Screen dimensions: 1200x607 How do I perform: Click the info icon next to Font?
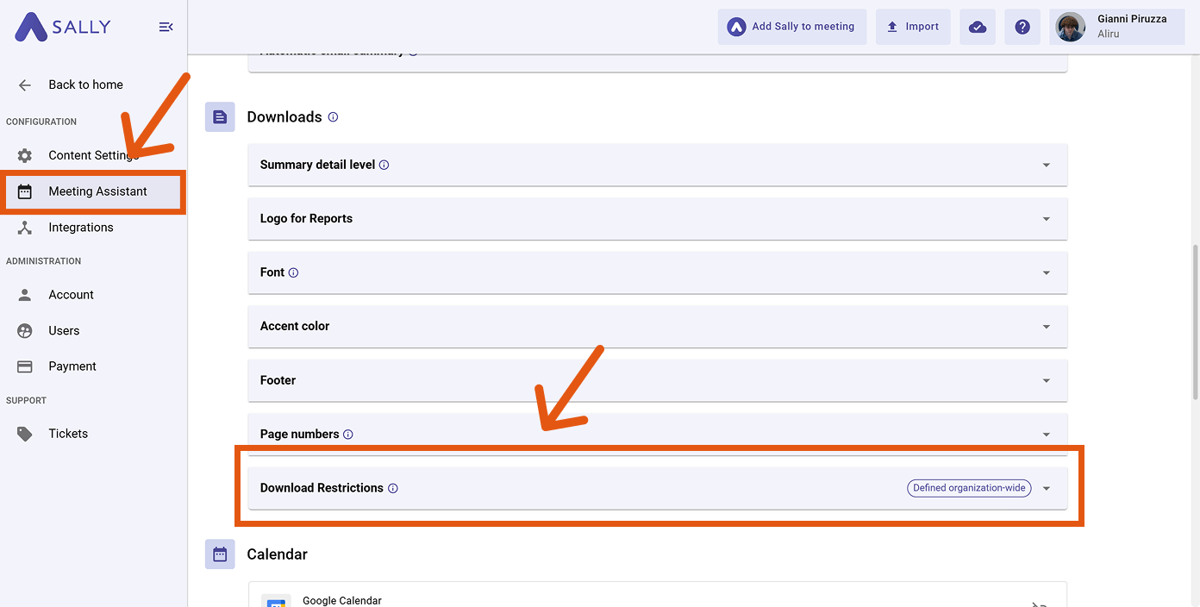coord(293,272)
